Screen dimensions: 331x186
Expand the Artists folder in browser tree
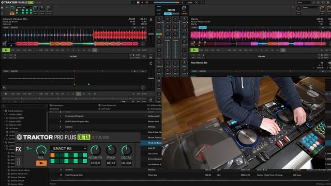(5, 115)
